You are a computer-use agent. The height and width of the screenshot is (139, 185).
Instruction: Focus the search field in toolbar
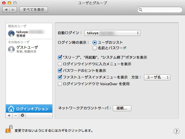pos(160,10)
